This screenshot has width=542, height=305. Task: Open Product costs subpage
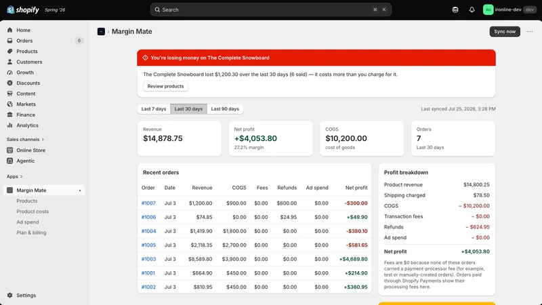(x=33, y=211)
